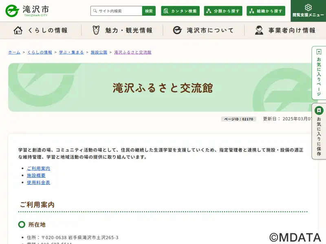The width and height of the screenshot is (326, 244).
Task: Click 滝沢ふるさと交流館 breadcrumb link
Action: point(133,52)
